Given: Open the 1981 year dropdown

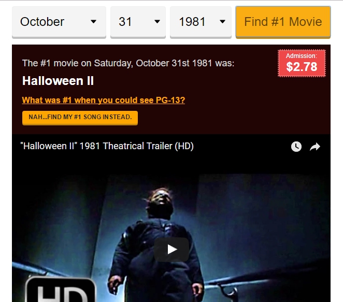Looking at the screenshot, I should pyautogui.click(x=201, y=22).
